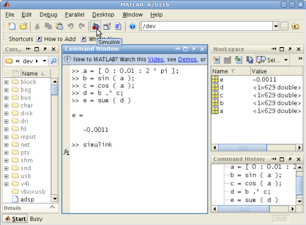Image resolution: width=306 pixels, height=225 pixels.
Task: Click the search icon in Current Folder panel
Action: [x=54, y=61]
